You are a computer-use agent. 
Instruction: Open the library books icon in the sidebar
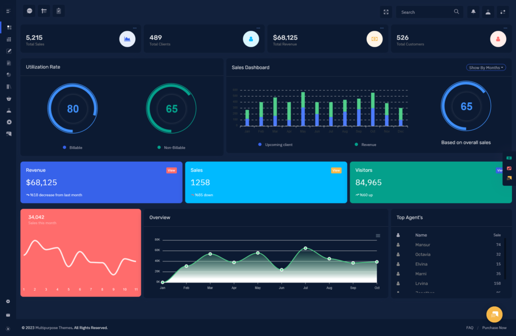(9, 87)
